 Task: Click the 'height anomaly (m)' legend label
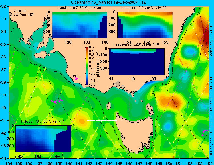(x=98, y=67)
